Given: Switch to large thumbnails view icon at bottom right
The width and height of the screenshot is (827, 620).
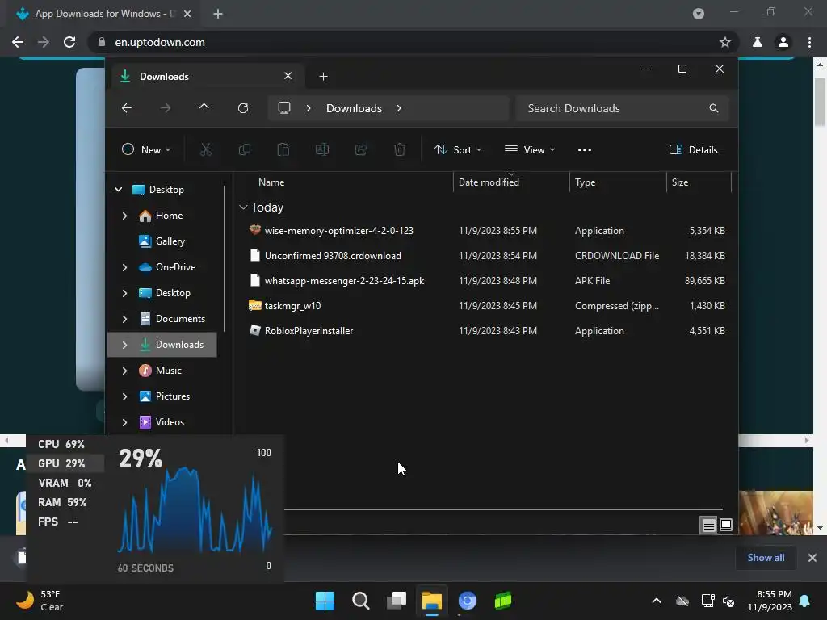Looking at the screenshot, I should [726, 525].
